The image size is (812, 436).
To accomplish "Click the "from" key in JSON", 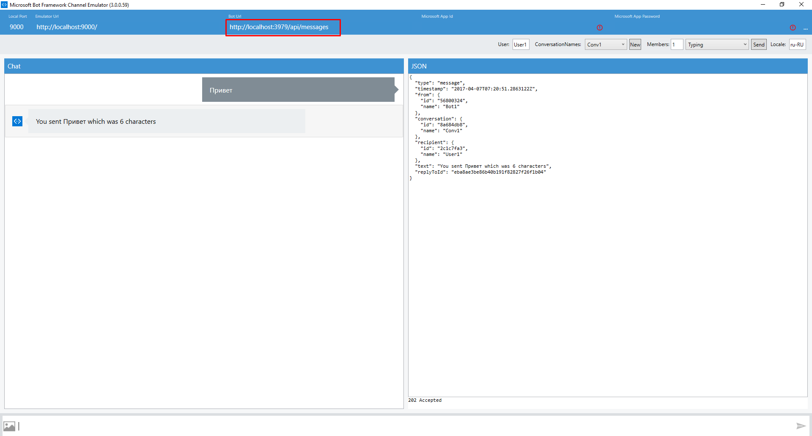I will click(423, 95).
